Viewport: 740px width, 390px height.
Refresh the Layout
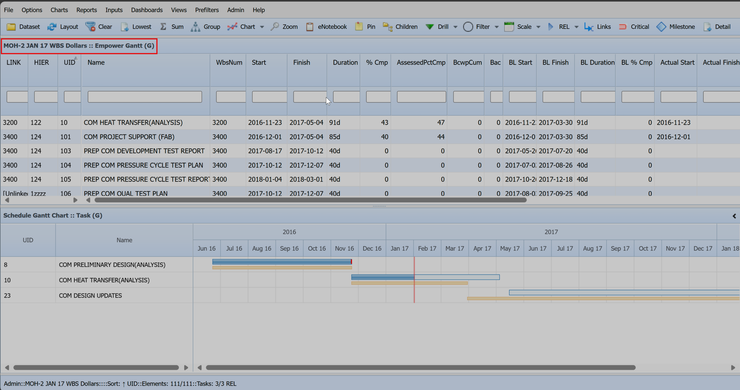[68, 27]
